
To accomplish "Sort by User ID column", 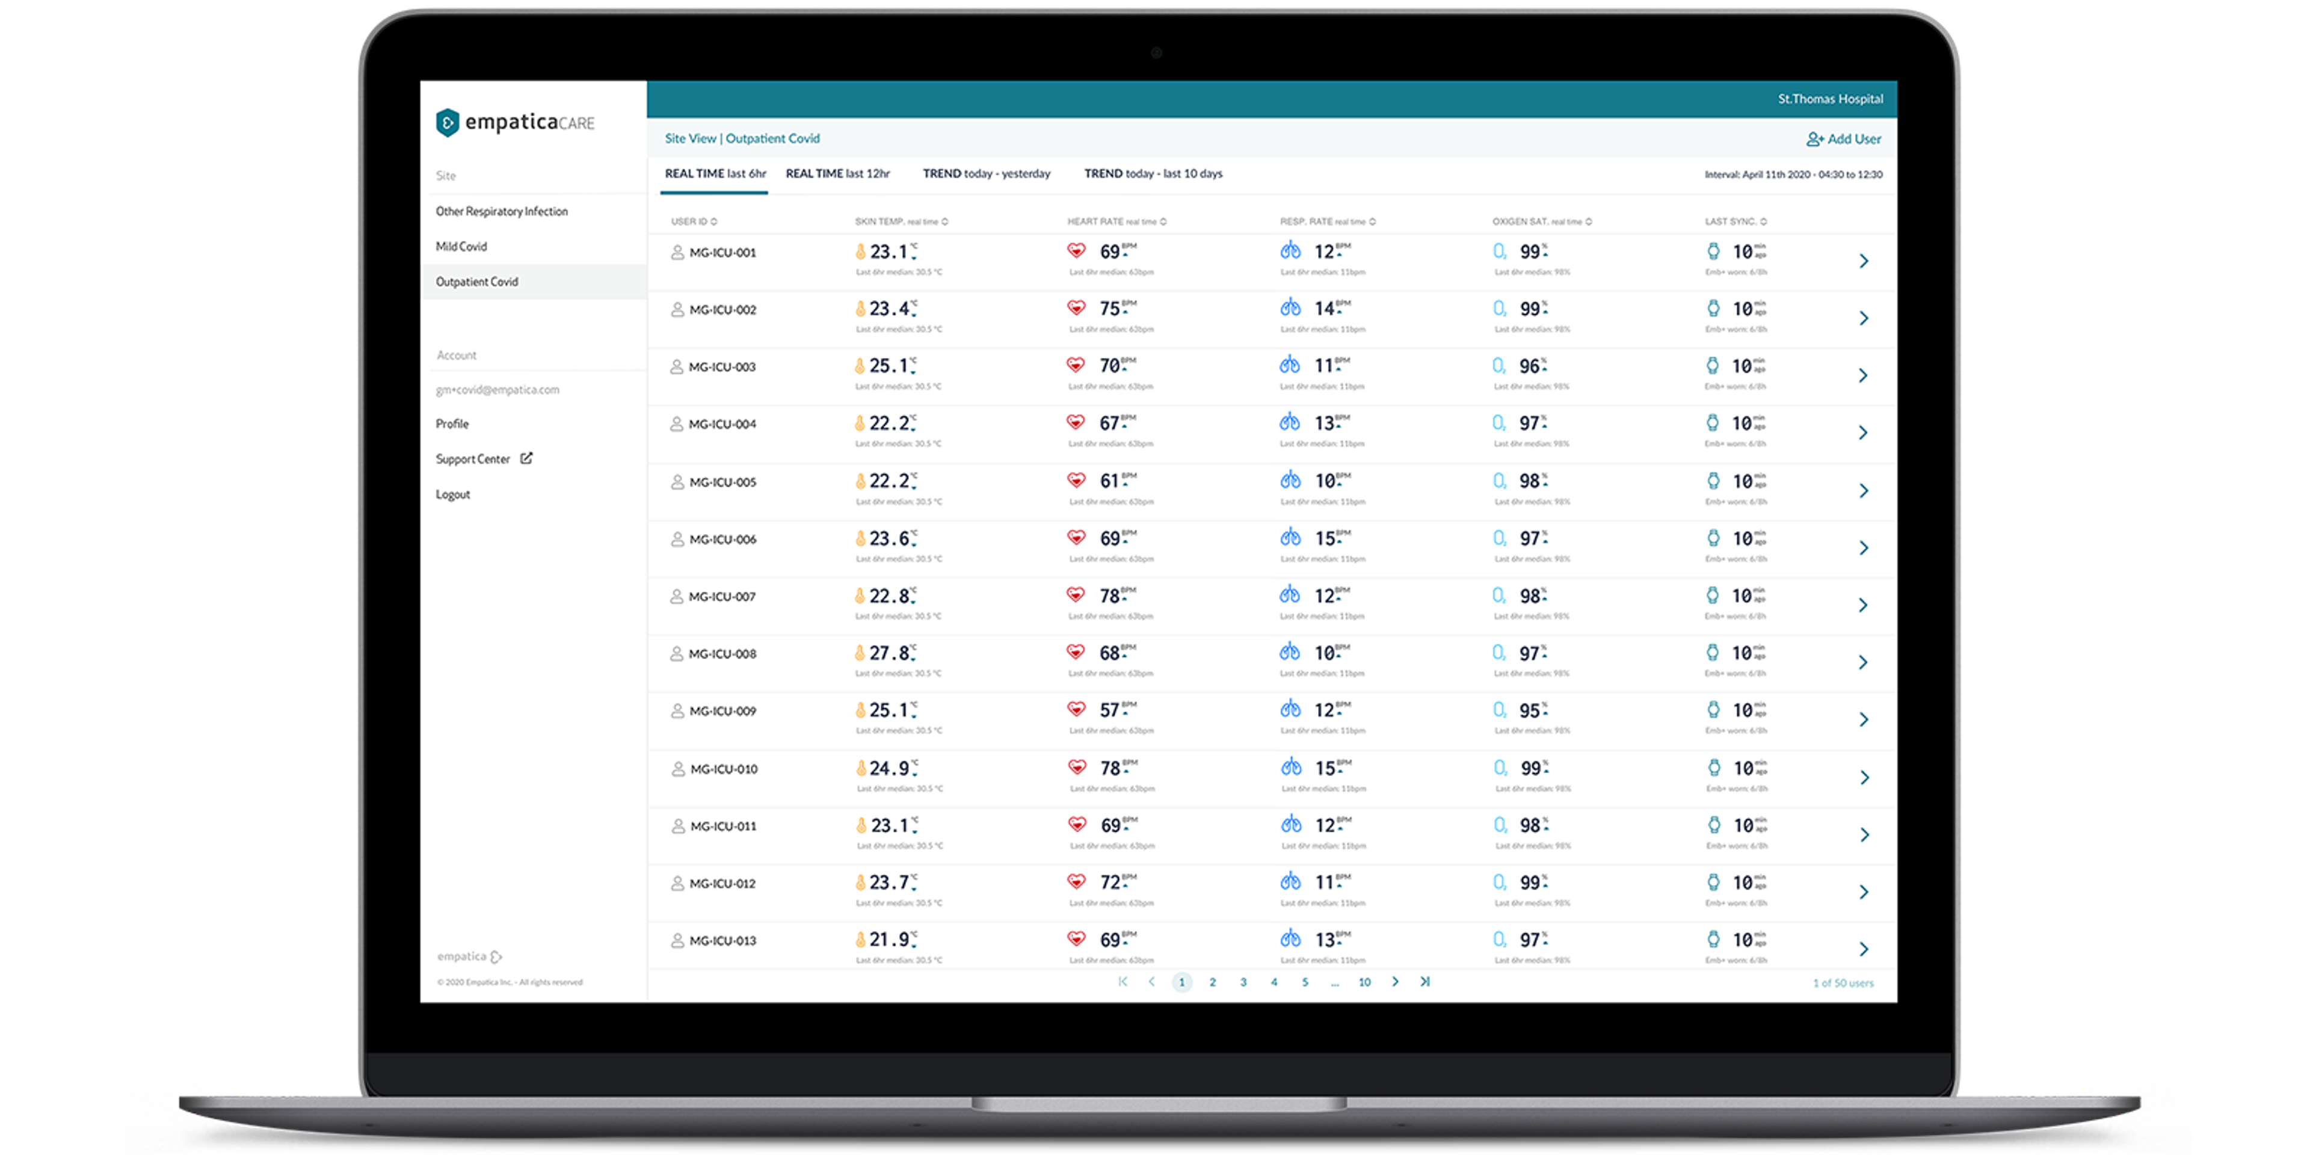I will click(693, 221).
